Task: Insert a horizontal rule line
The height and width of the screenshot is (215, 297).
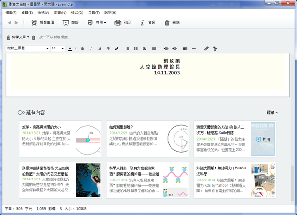Action: (194, 48)
